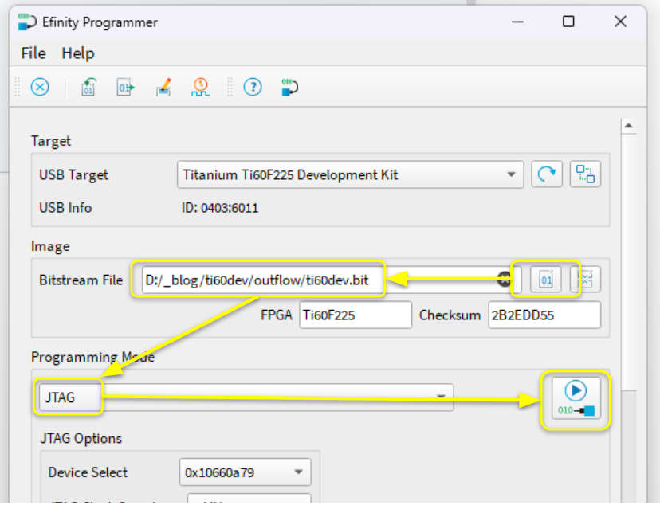Start programming with the play button
The height and width of the screenshot is (505, 660).
click(x=576, y=398)
